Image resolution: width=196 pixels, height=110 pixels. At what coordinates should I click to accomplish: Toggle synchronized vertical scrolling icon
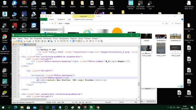pos(61,41)
